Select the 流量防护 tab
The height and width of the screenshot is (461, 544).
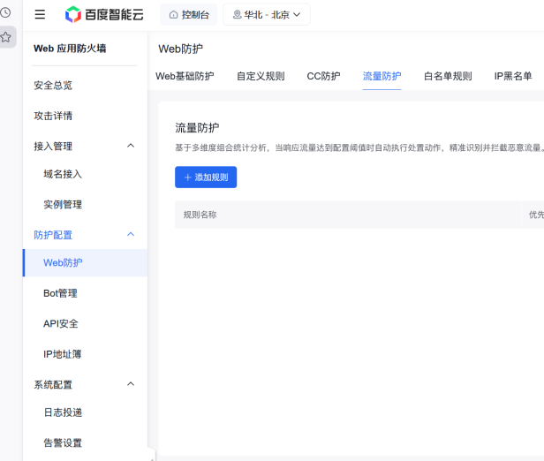382,76
